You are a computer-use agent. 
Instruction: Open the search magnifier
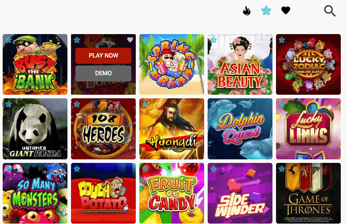pos(330,11)
